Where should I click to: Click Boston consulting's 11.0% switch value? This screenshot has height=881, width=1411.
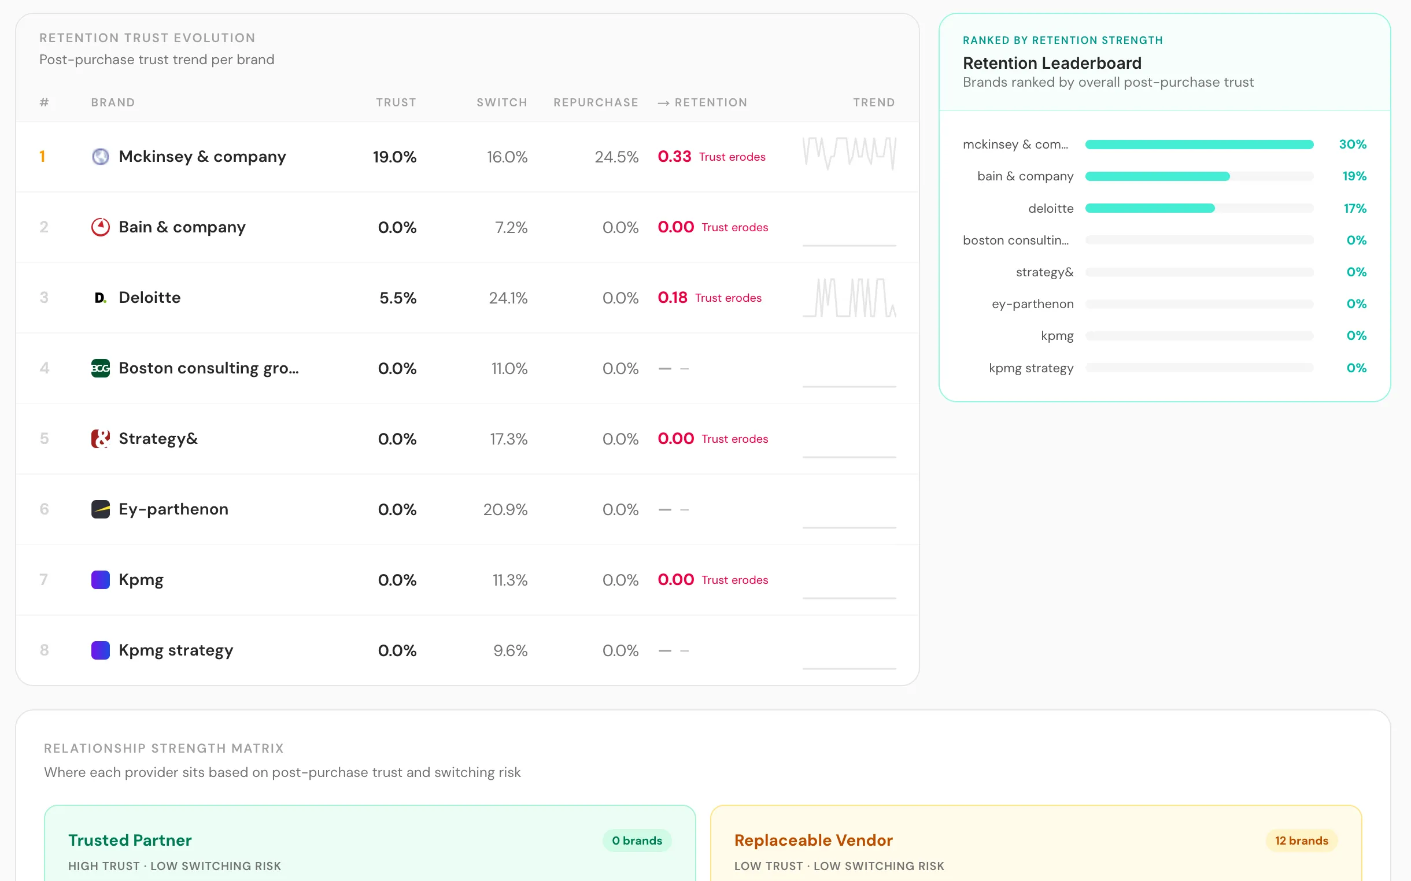click(x=509, y=368)
